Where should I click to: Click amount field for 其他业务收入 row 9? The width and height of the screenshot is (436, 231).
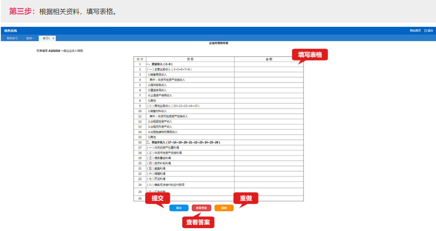click(x=269, y=106)
